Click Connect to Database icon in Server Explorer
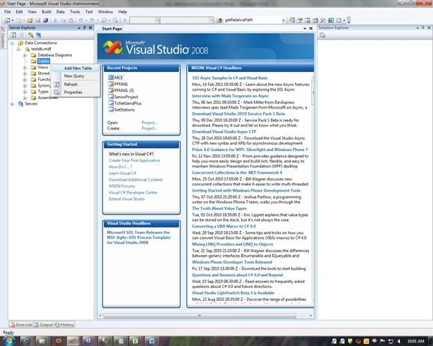Viewport: 433px width, 346px height. pos(30,35)
